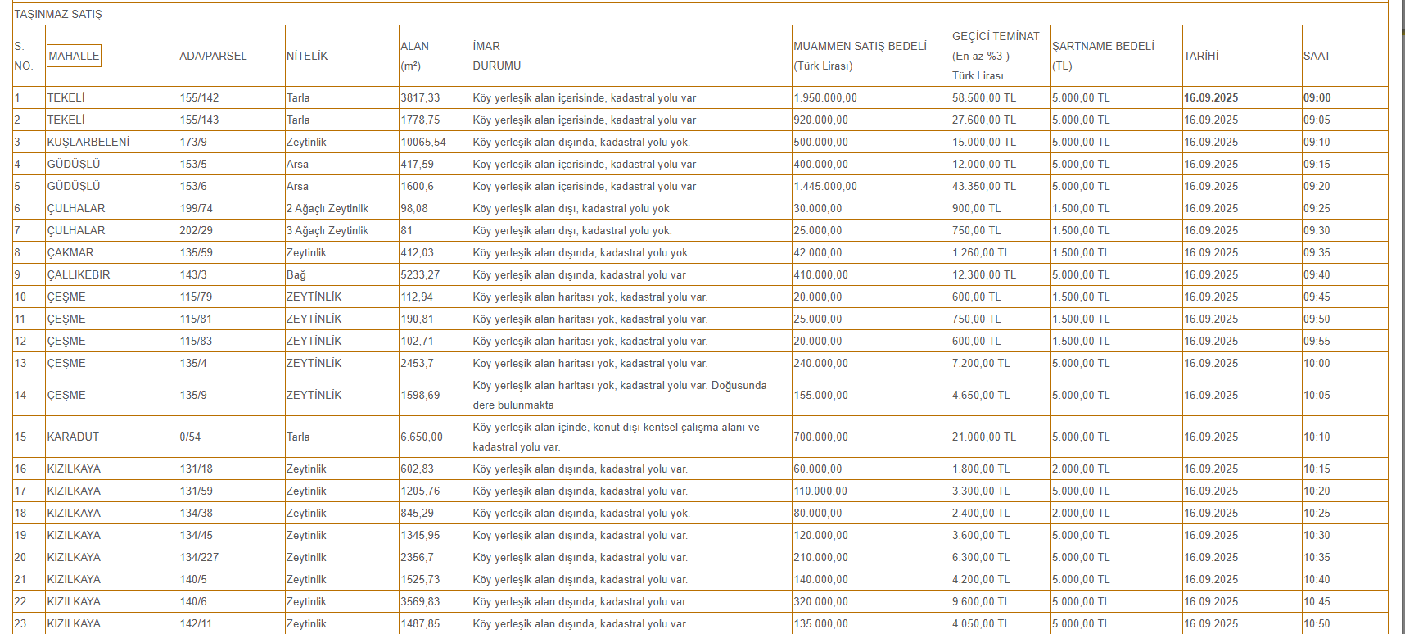
Task: Click time cell 09:25
Action: pyautogui.click(x=1317, y=208)
